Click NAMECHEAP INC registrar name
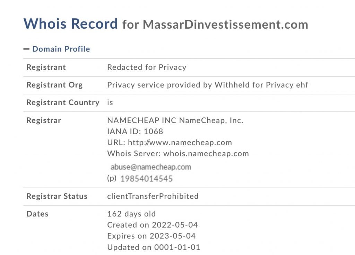355x255 pixels. (141, 120)
